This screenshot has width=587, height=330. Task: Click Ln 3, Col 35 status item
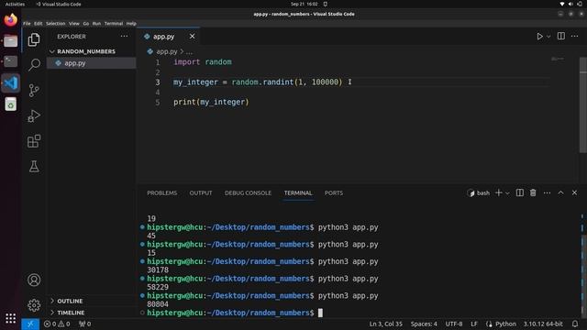[385, 324]
